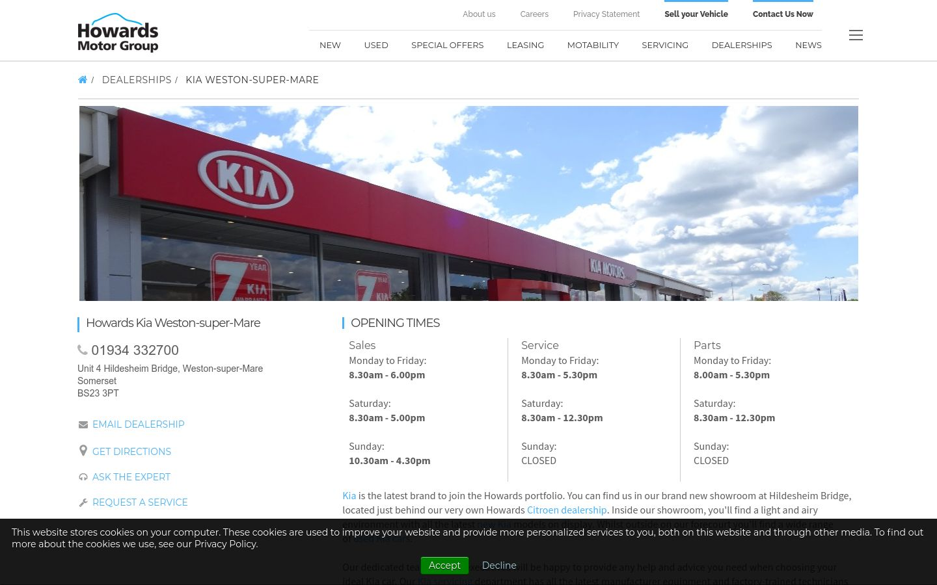Click the wrench icon for Request A Service

click(x=83, y=502)
